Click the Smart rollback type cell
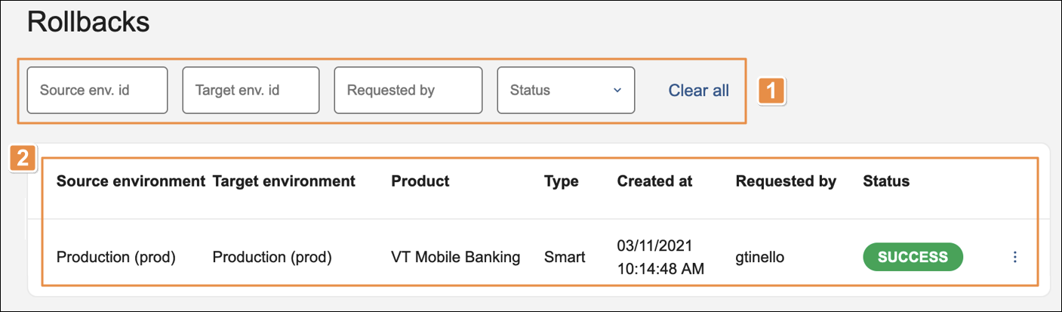This screenshot has width=1062, height=312. [564, 258]
